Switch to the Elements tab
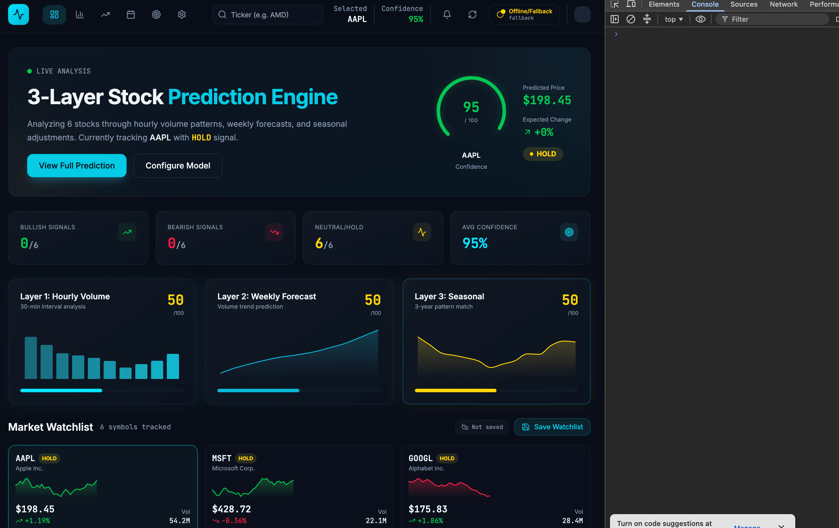 pos(664,4)
